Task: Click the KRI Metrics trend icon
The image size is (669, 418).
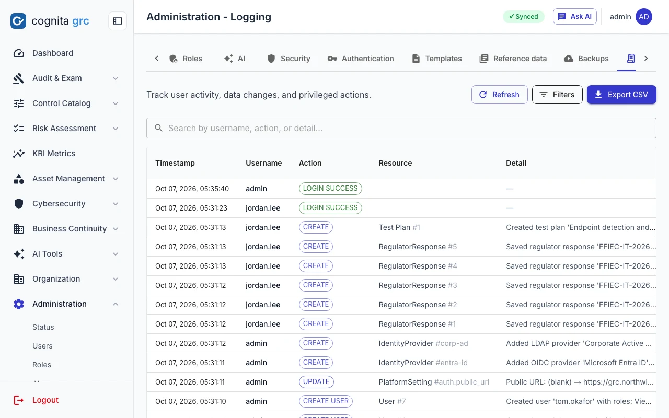Action: click(19, 154)
